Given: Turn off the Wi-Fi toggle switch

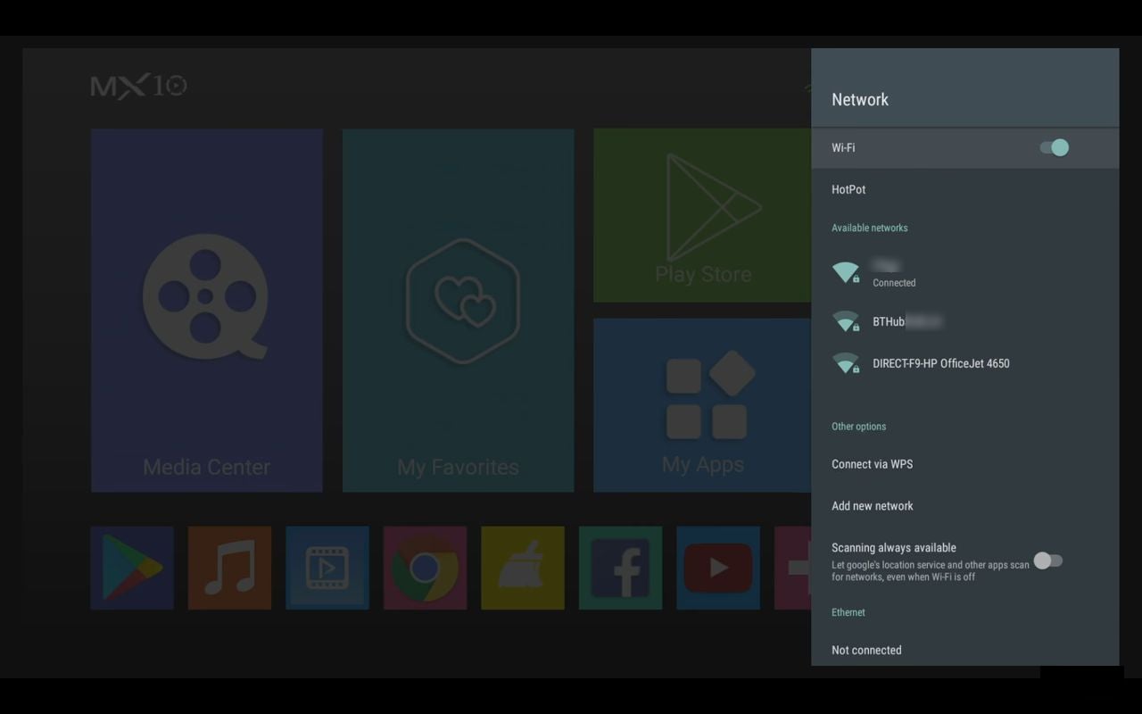Looking at the screenshot, I should tap(1054, 147).
